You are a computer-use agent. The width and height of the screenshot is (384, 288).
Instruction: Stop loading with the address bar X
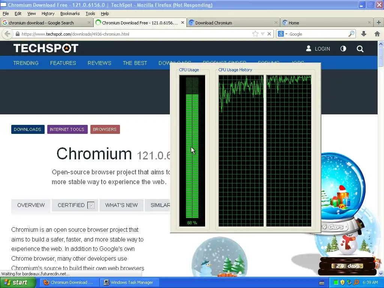pos(269,34)
